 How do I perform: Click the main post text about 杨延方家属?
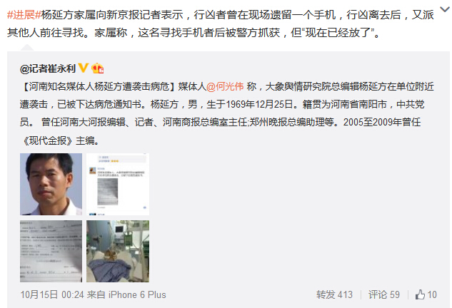point(221,24)
